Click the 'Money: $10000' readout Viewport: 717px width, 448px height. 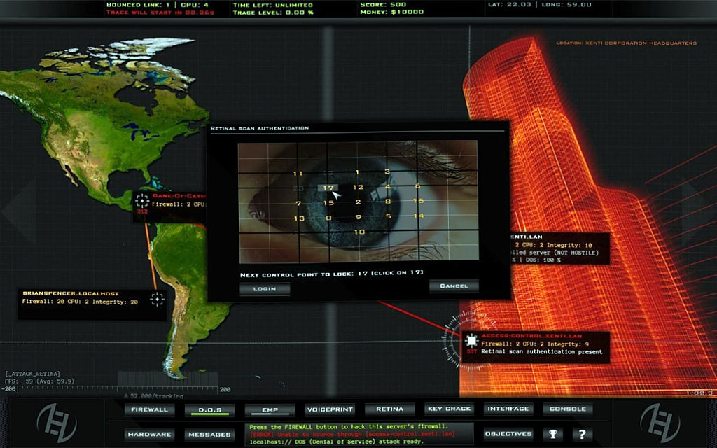coord(392,12)
